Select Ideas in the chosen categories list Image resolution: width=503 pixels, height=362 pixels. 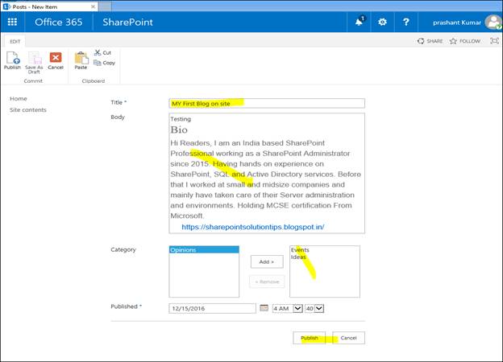[298, 257]
